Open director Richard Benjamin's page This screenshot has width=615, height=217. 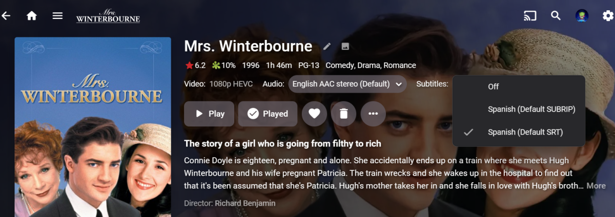point(245,203)
